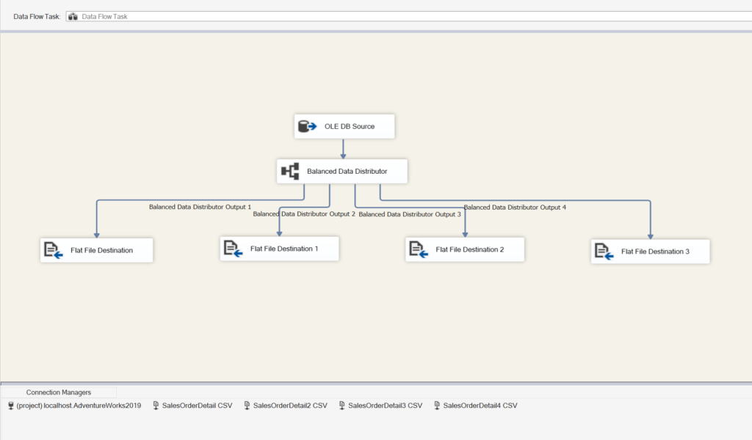
Task: Select the Flat File Destination 2 icon
Action: [x=417, y=249]
